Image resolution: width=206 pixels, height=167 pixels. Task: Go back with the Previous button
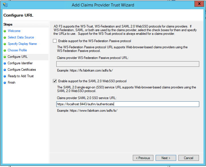coord(143,158)
